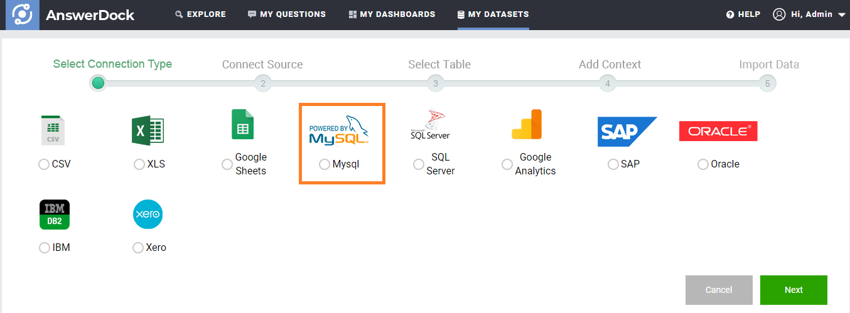Click the Next button

794,290
